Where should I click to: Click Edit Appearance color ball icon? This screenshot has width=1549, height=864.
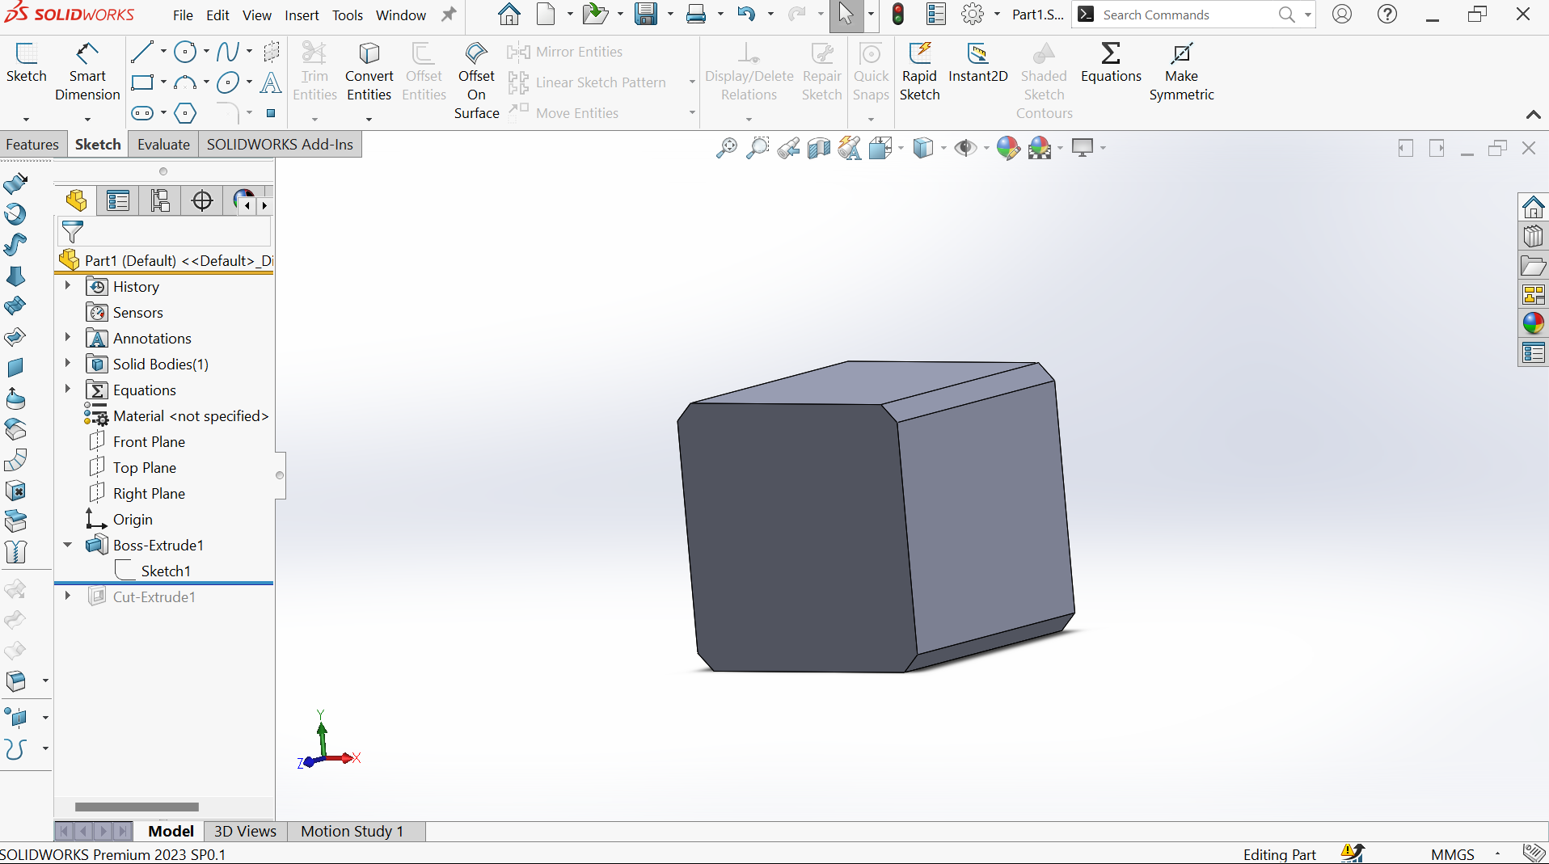pyautogui.click(x=1008, y=148)
